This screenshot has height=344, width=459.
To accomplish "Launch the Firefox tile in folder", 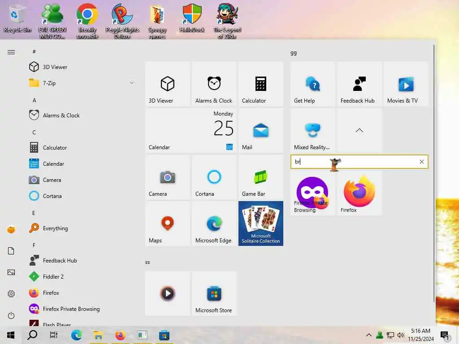I will point(359,193).
